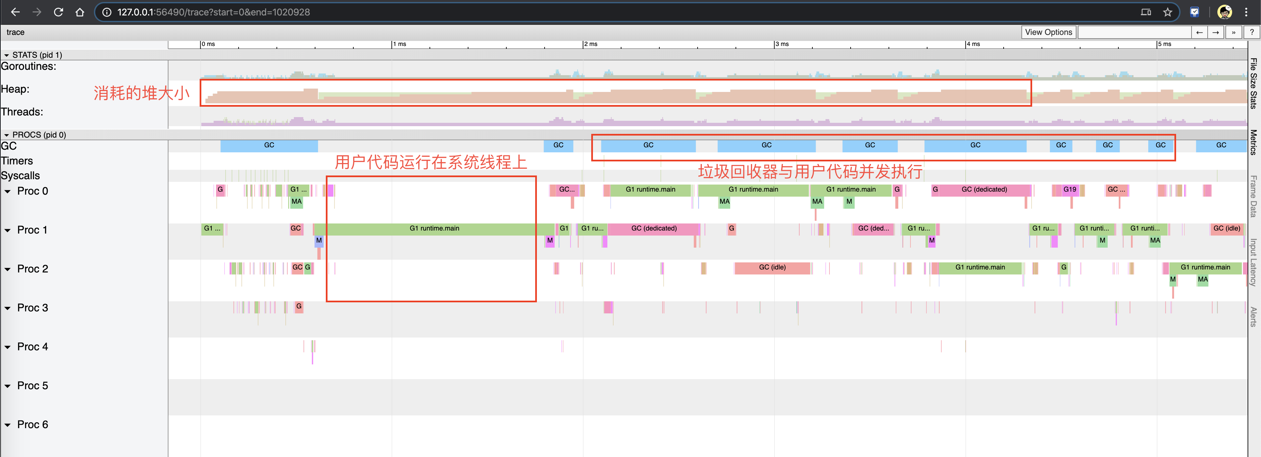
Task: Click the browser profile avatar icon
Action: [1225, 12]
